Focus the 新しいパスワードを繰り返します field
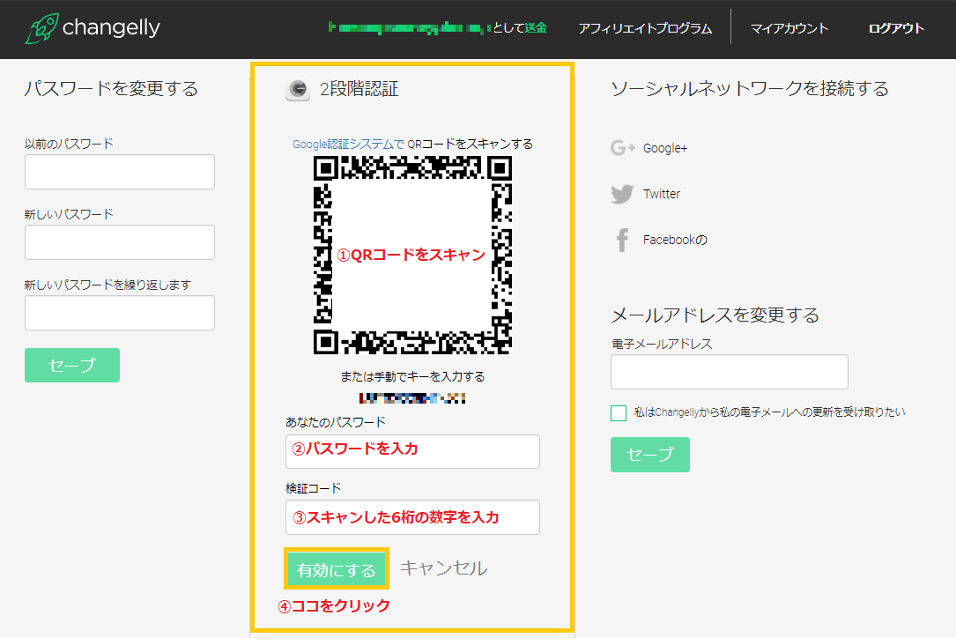956x638 pixels. [120, 313]
